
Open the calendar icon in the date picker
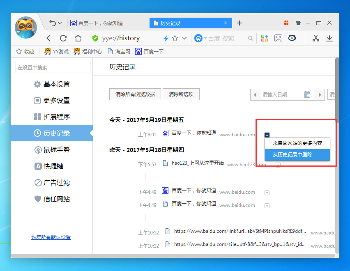[307, 94]
